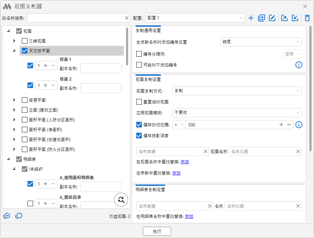This screenshot has height=238, width=314.
Task: Export configuration using the export icon
Action: (x=284, y=18)
